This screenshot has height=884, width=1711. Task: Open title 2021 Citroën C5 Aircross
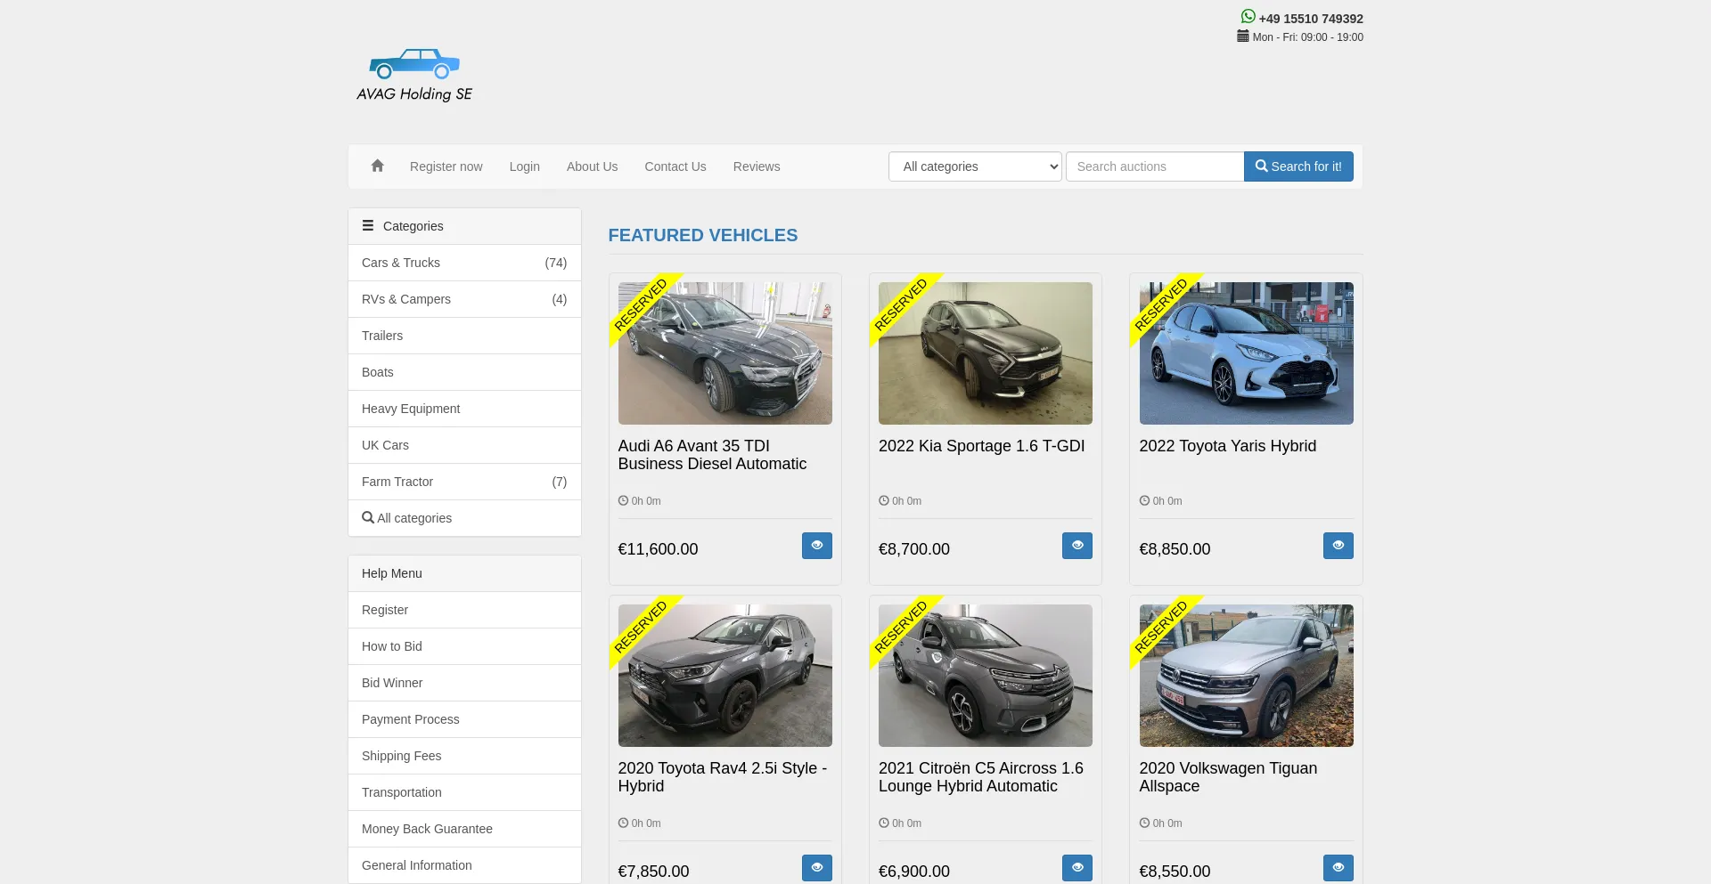tap(981, 777)
